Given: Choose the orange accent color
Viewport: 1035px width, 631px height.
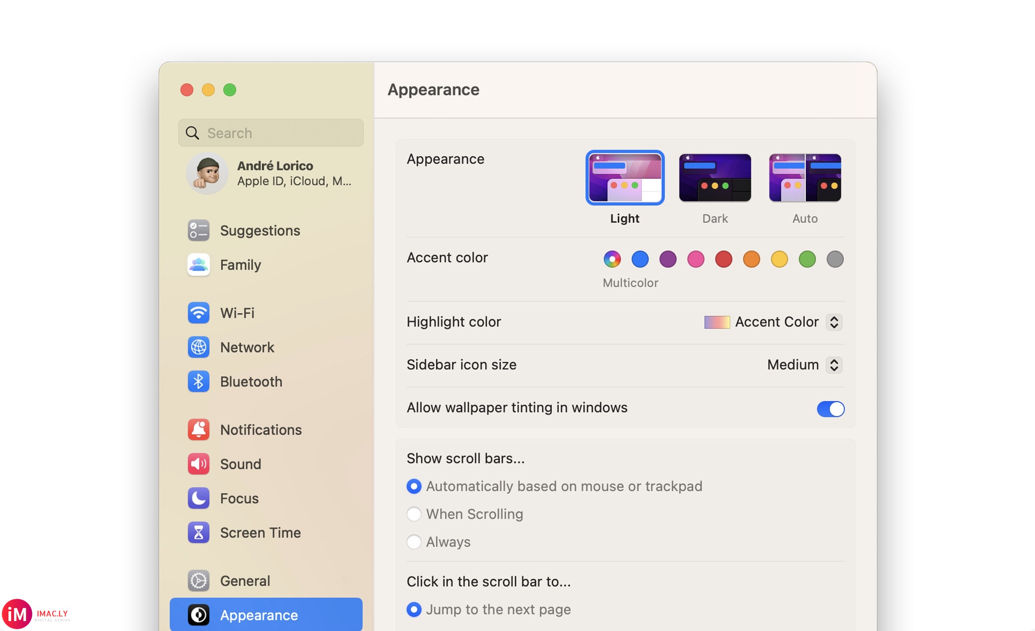Looking at the screenshot, I should (752, 259).
